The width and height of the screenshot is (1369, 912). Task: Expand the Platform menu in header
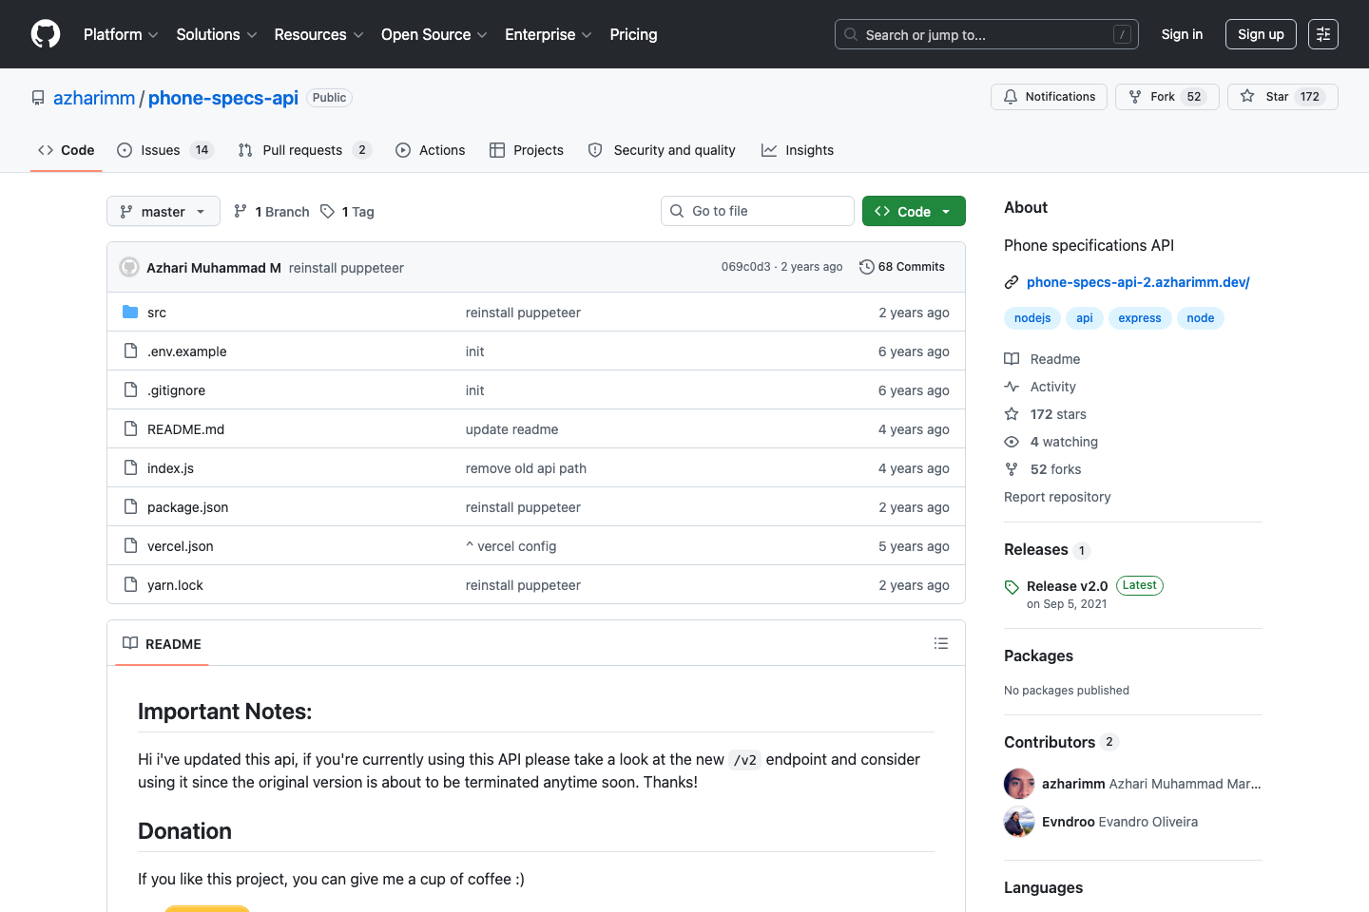click(x=121, y=34)
